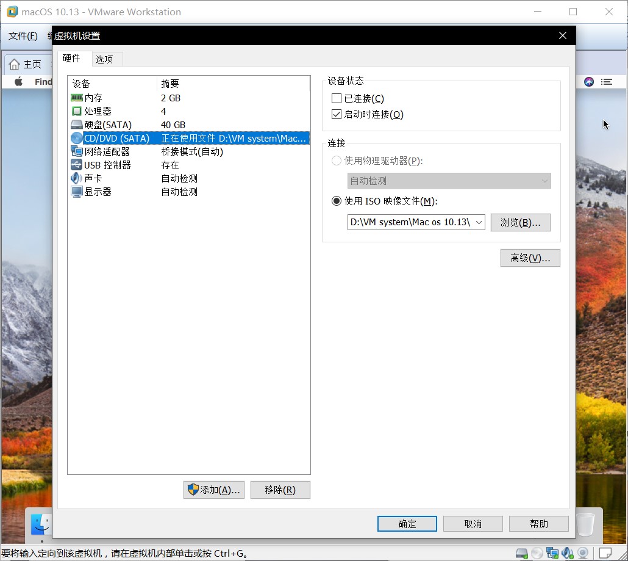Select the 处理器 row text
The image size is (628, 561).
[98, 111]
